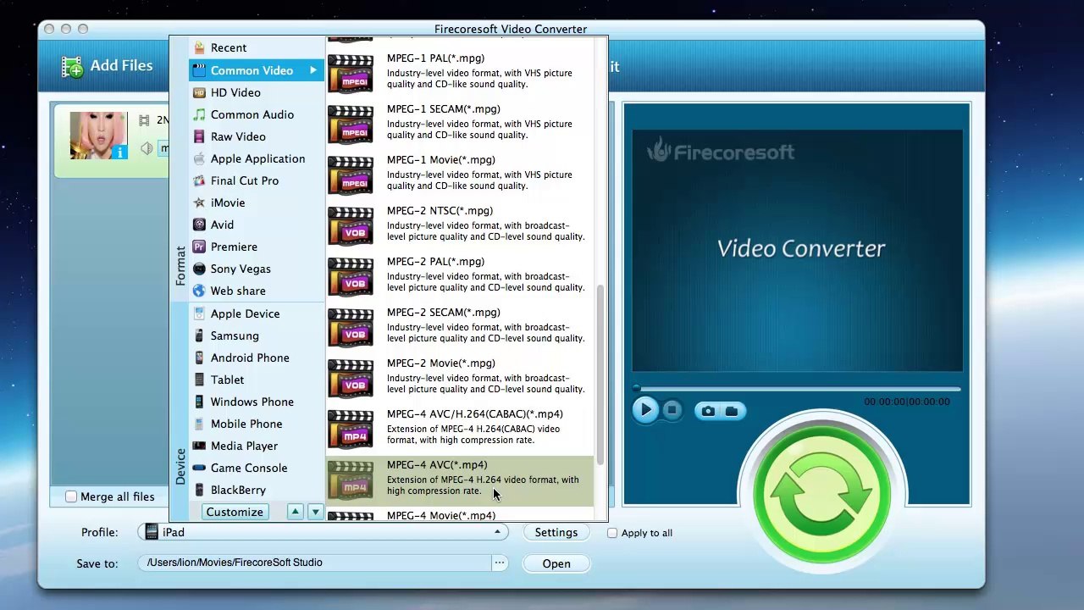1084x610 pixels.
Task: Select MPEG-2 PAL(*.mpg) format
Action: point(460,276)
